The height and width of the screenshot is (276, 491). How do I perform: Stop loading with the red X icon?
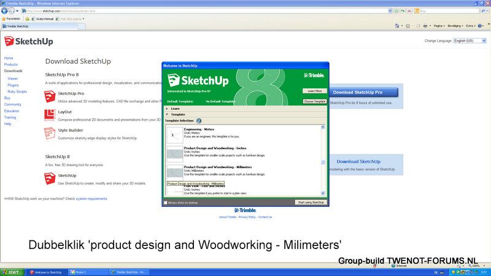[409, 11]
